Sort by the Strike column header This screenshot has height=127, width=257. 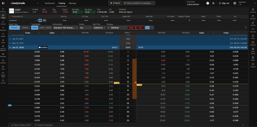click(x=128, y=33)
